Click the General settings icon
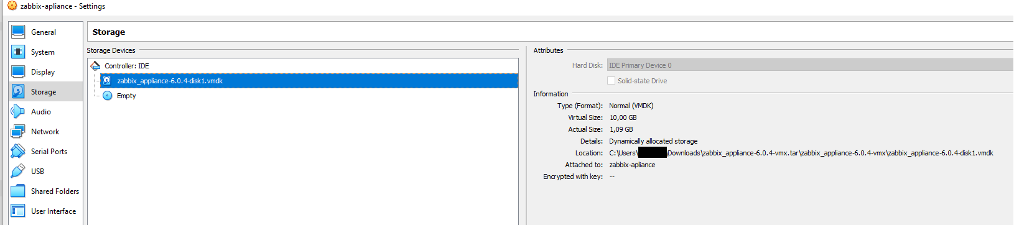This screenshot has height=225, width=1014. [18, 32]
